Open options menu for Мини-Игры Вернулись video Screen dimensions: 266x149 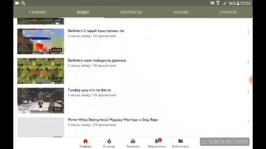pos(248,121)
